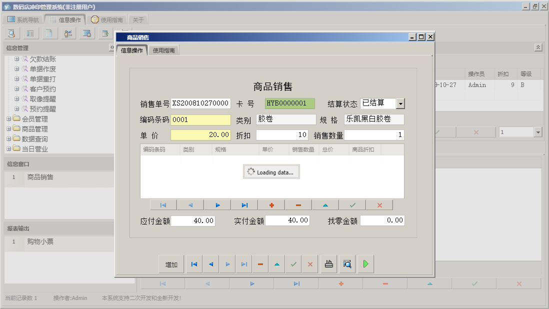Viewport: 549px width, 309px height.
Task: Collapse the 信息管理 panel with double-arrow
Action: click(x=111, y=48)
